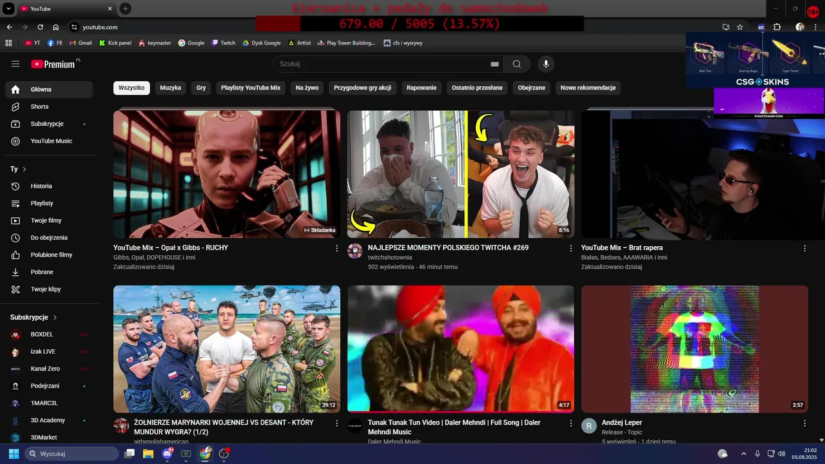Image resolution: width=825 pixels, height=464 pixels.
Task: Open options for Tunak Tunak Tun video
Action: coord(570,423)
